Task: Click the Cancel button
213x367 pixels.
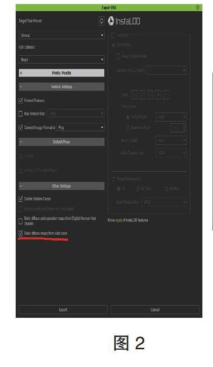Action: (x=155, y=310)
